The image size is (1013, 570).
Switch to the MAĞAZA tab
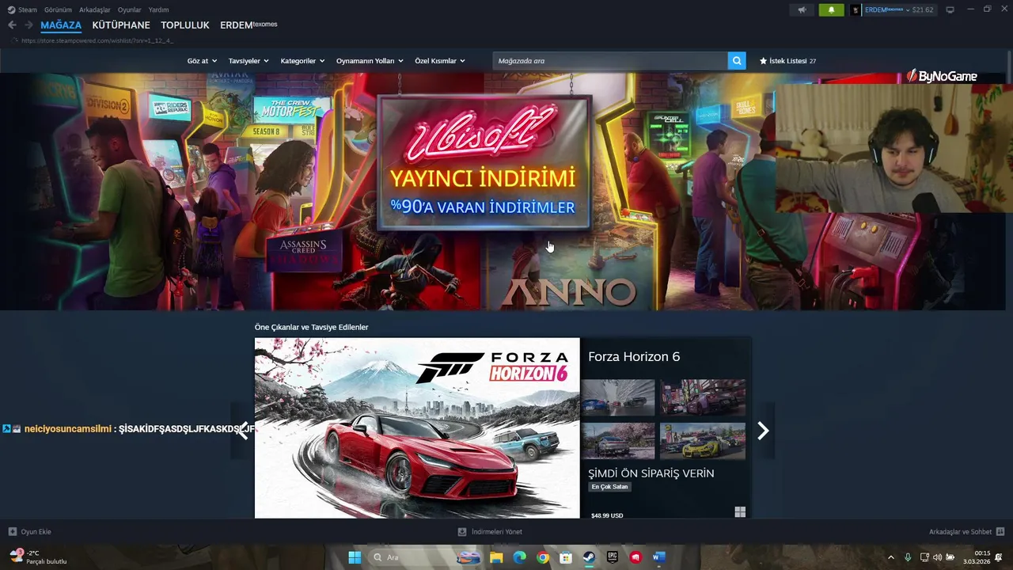61,25
